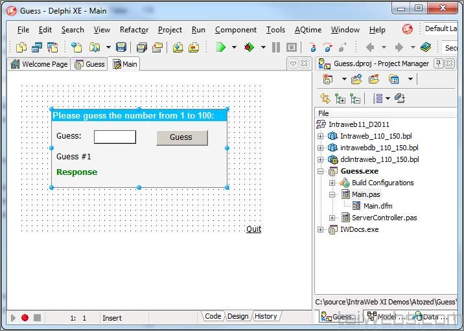Select Main.dfm in the project tree
The height and width of the screenshot is (331, 464).
coord(377,206)
